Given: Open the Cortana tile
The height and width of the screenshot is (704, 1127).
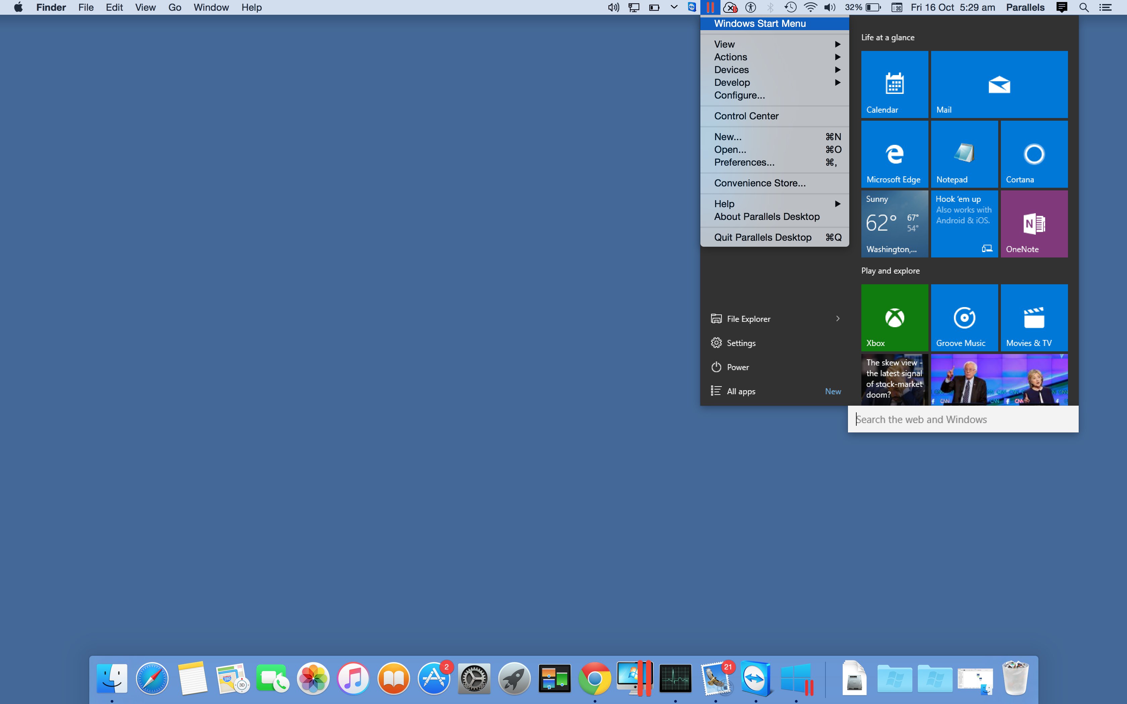Looking at the screenshot, I should (x=1034, y=154).
